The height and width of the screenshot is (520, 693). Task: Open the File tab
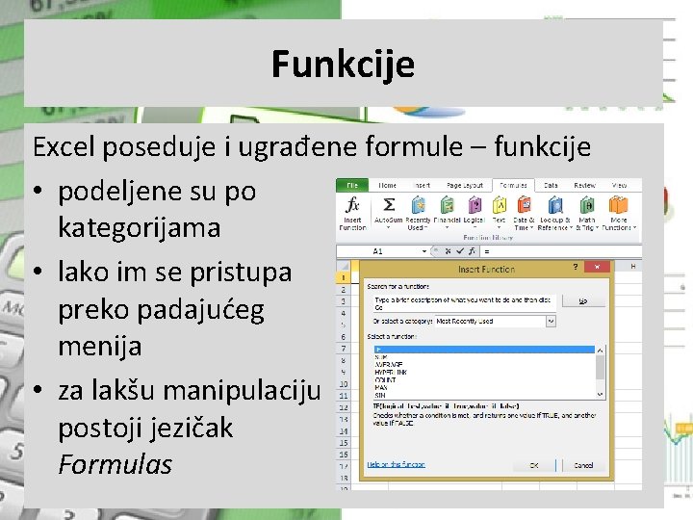point(352,185)
